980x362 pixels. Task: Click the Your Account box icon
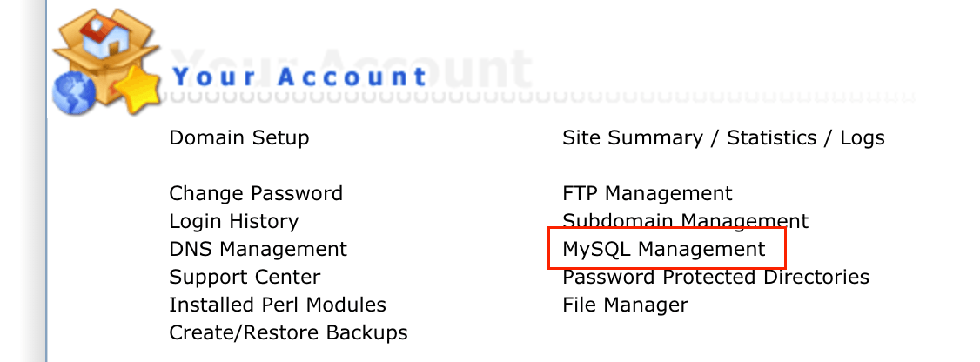103,66
